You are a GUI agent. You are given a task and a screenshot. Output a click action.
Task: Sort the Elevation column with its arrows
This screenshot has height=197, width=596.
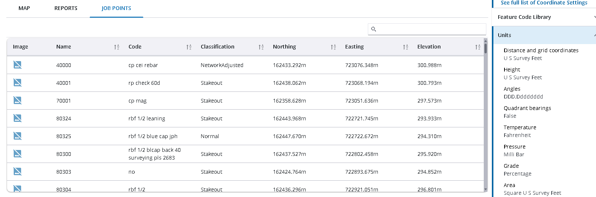(x=478, y=47)
